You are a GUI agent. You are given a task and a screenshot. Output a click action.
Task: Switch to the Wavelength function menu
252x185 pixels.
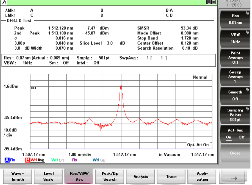[x=17, y=176]
